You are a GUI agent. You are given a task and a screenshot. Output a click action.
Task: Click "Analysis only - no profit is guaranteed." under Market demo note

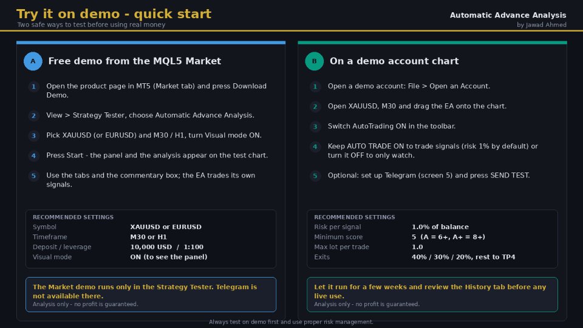pos(85,304)
